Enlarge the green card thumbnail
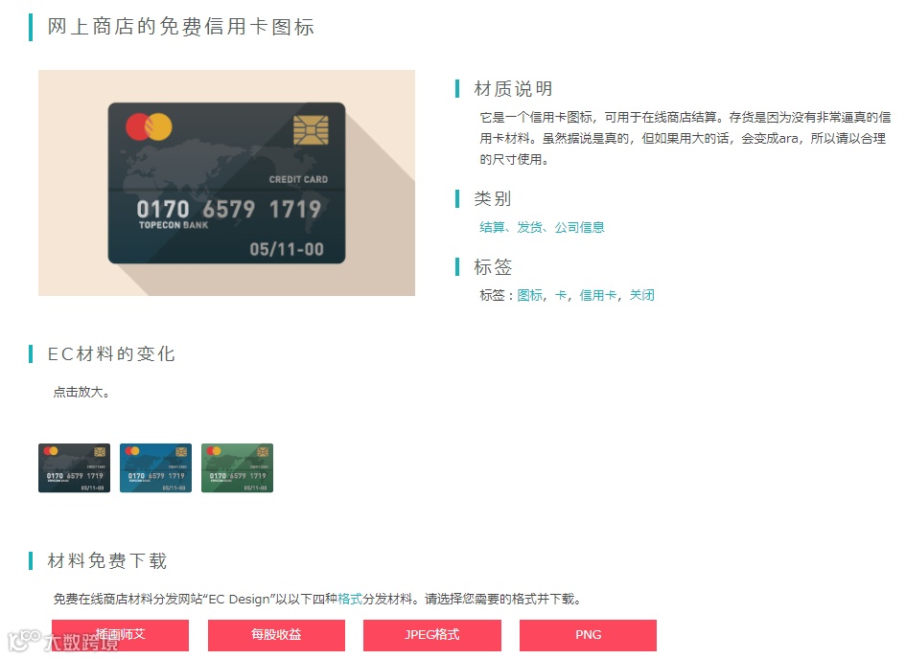 click(x=237, y=468)
